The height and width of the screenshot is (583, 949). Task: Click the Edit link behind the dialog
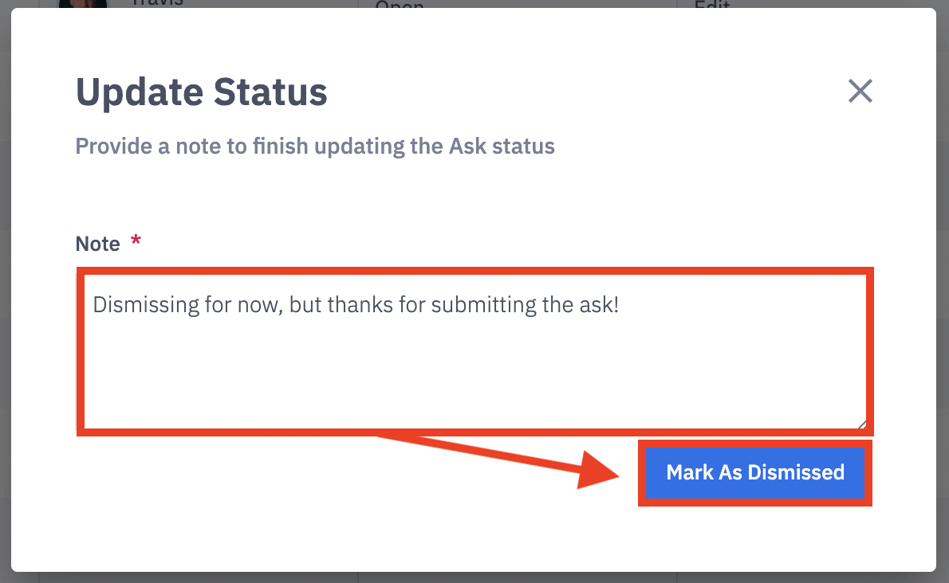tap(711, 4)
